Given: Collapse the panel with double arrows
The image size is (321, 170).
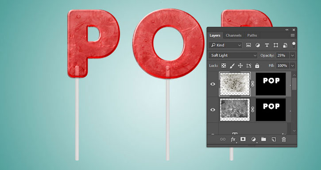Looking at the screenshot, I should pos(287,30).
